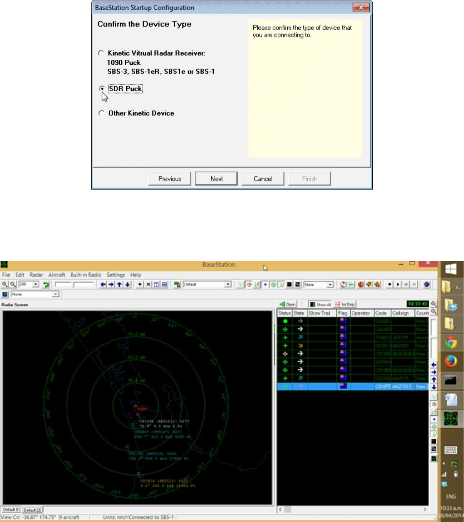Select the ANZ1512 aircraft row
Image resolution: width=464 pixels, height=522 pixels.
(x=353, y=386)
